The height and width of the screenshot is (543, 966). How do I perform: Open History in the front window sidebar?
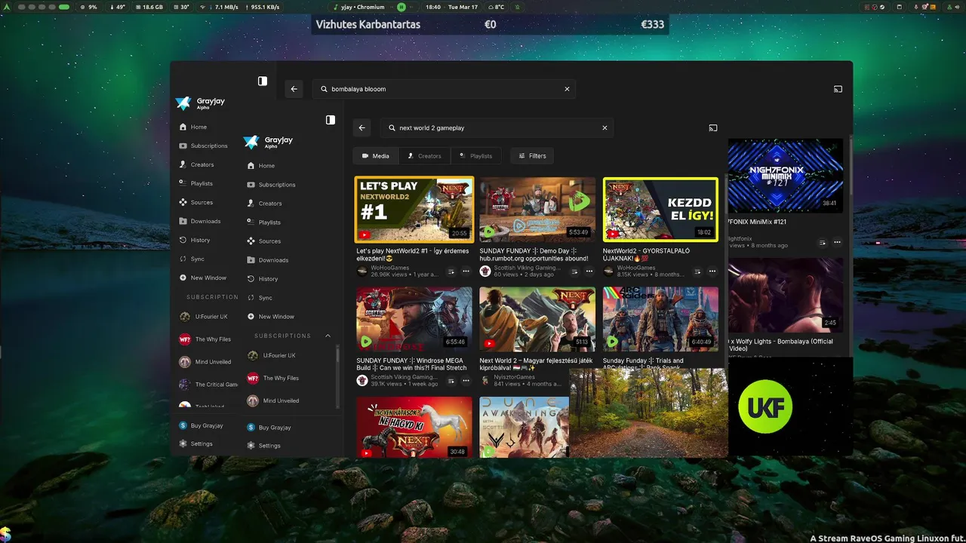[268, 279]
